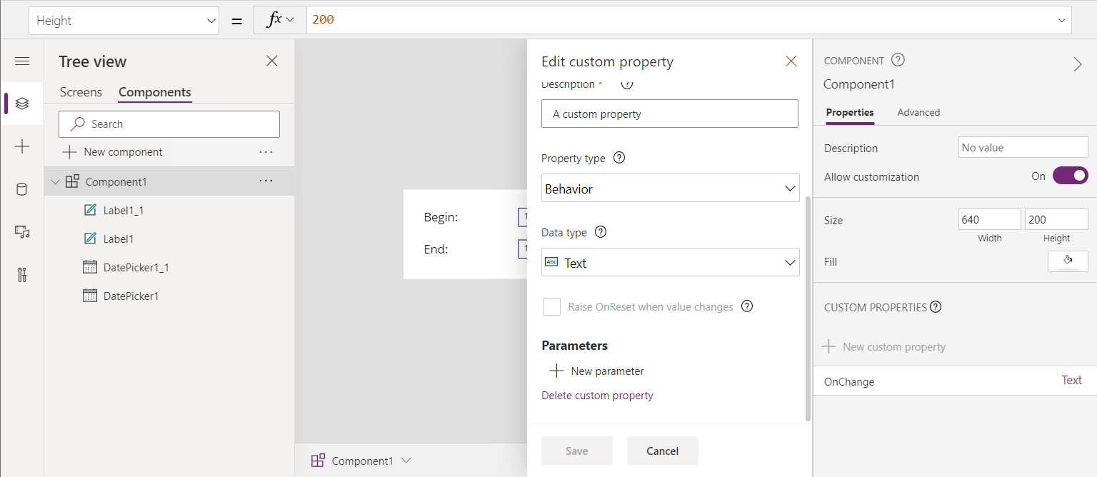Switch to the Advanced tab
The width and height of the screenshot is (1097, 477).
point(918,112)
